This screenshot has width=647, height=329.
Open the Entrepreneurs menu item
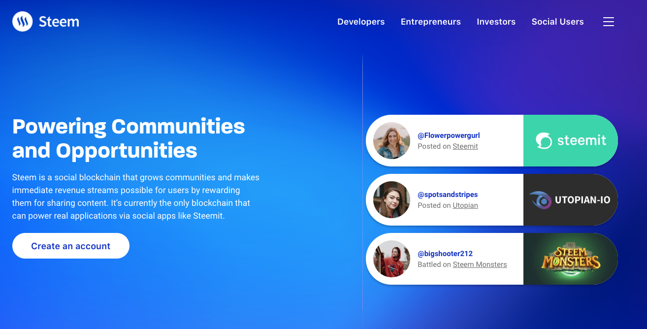pyautogui.click(x=431, y=22)
